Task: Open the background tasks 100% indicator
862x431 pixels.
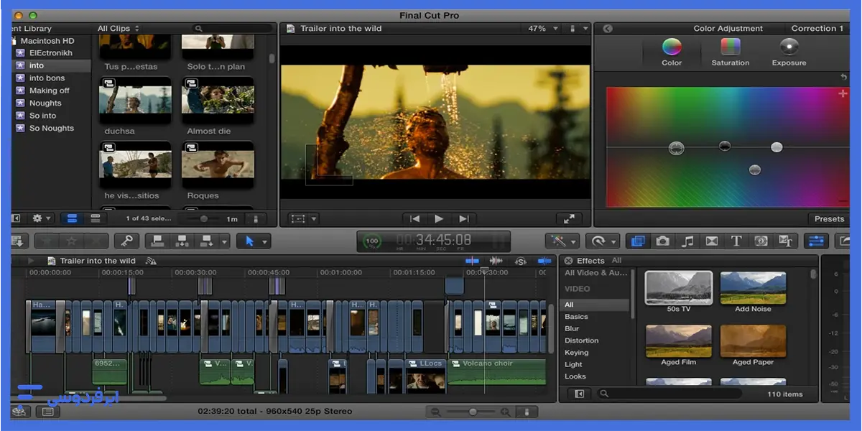Action: (372, 241)
